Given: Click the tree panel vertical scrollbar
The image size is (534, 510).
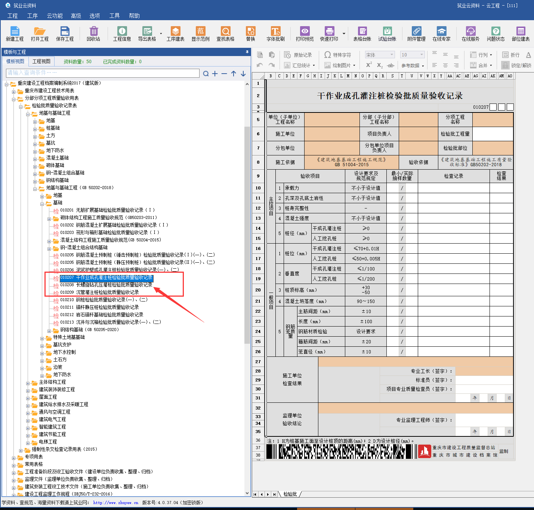Looking at the screenshot, I should (247, 235).
